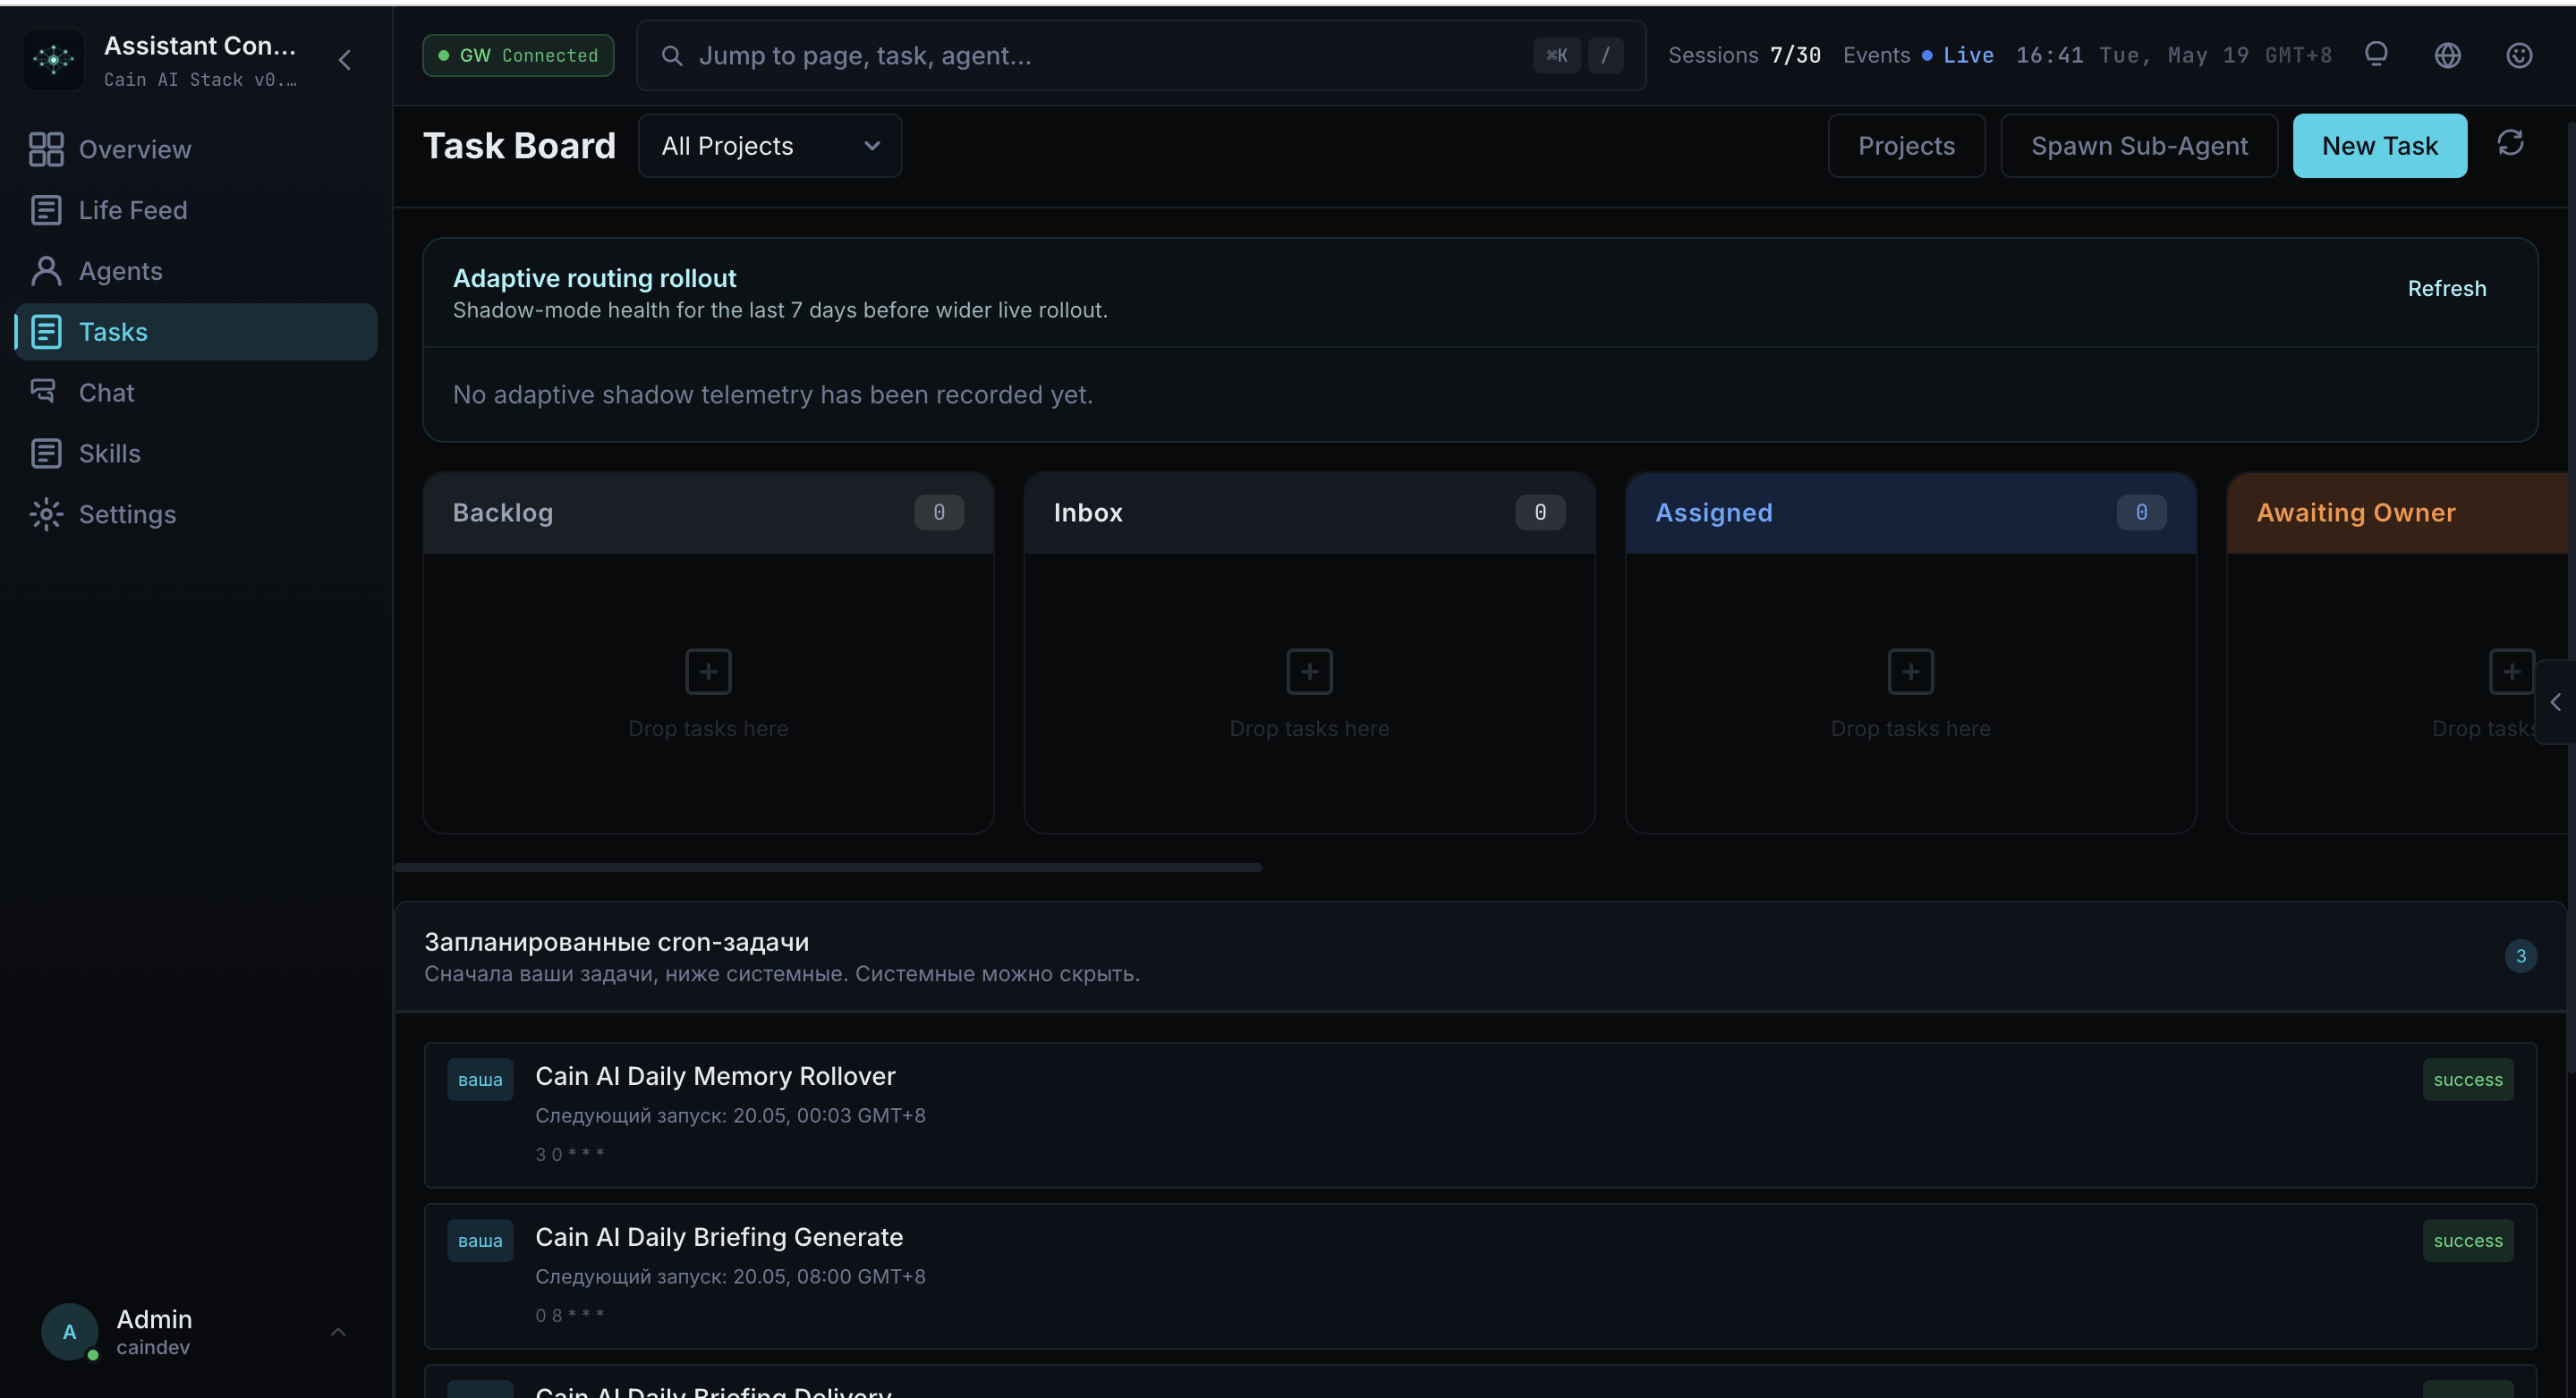Click the plus icon in Backlog column
Viewport: 2576px width, 1398px height.
(x=708, y=672)
